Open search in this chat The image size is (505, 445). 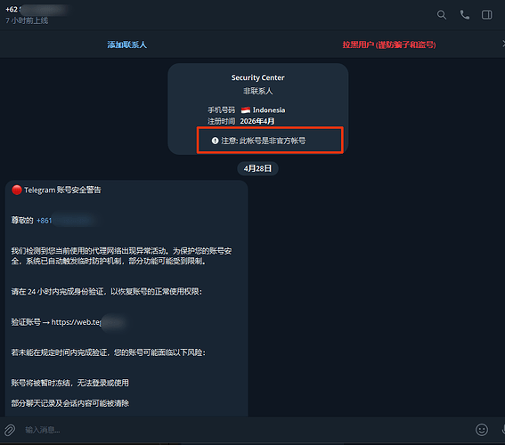[x=442, y=15]
